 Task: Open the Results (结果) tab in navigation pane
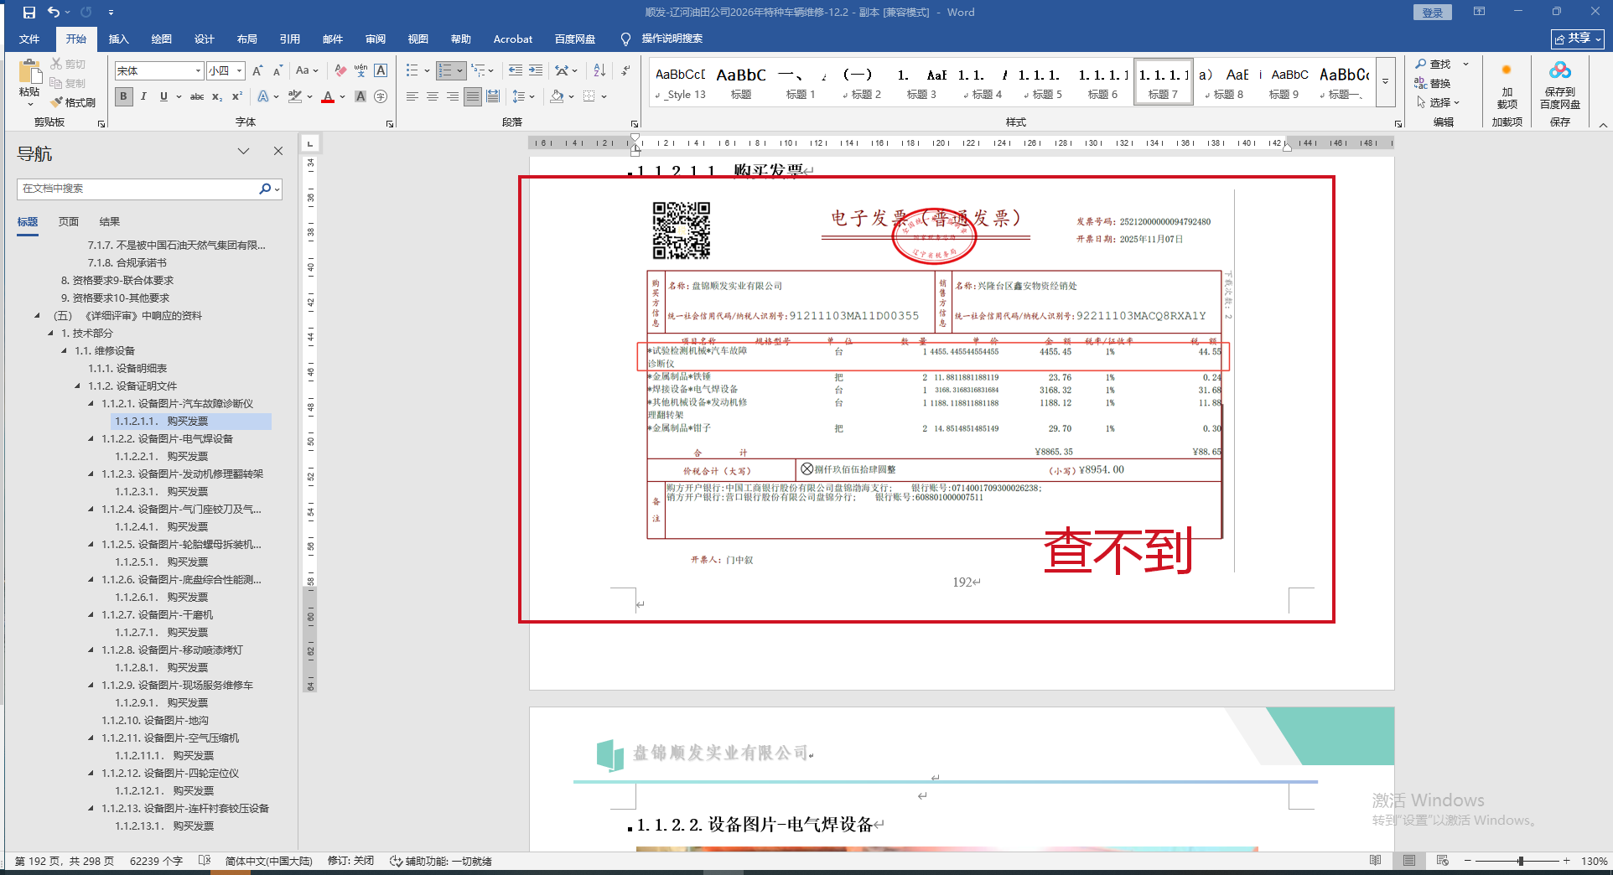110,222
